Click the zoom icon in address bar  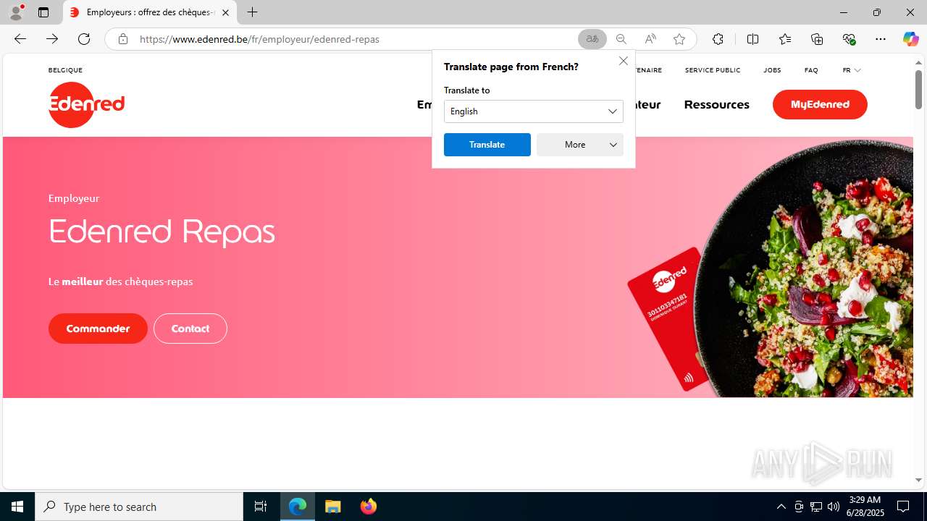(x=621, y=39)
